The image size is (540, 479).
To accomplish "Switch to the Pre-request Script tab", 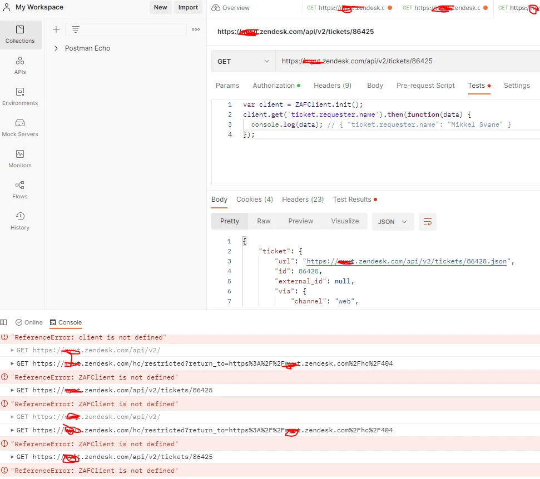I will pyautogui.click(x=425, y=86).
